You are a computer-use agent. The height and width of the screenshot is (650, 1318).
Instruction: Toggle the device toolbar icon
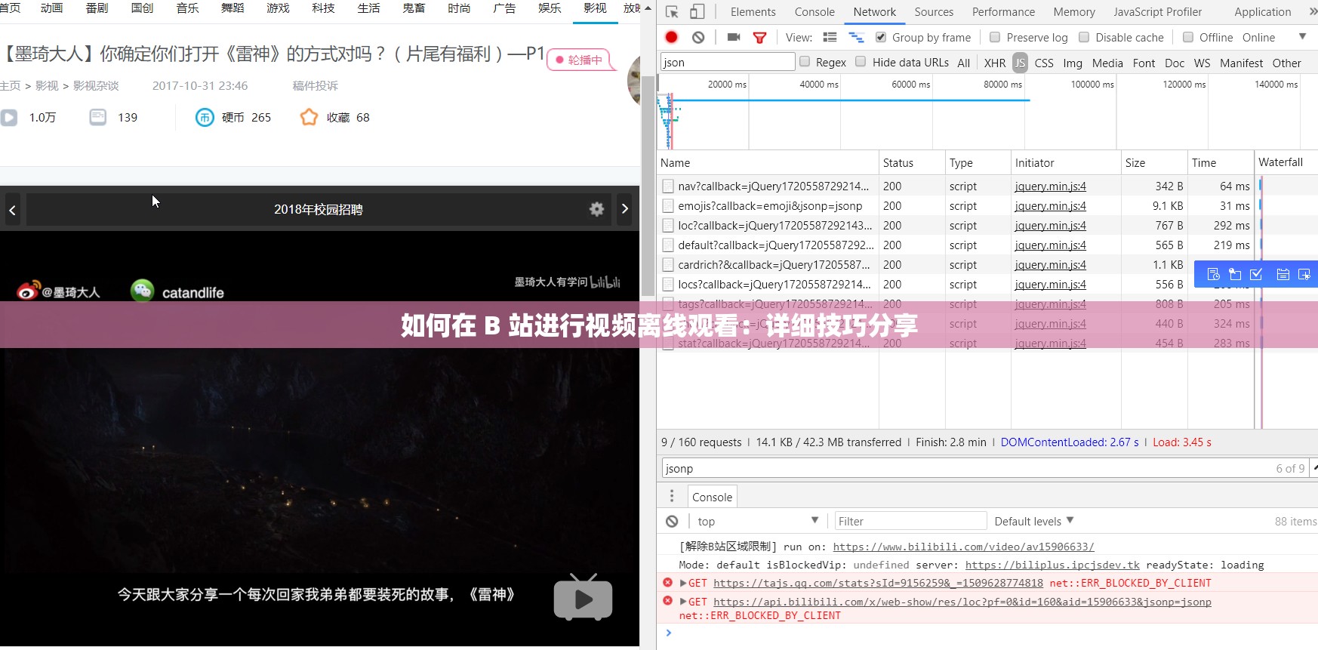[697, 12]
